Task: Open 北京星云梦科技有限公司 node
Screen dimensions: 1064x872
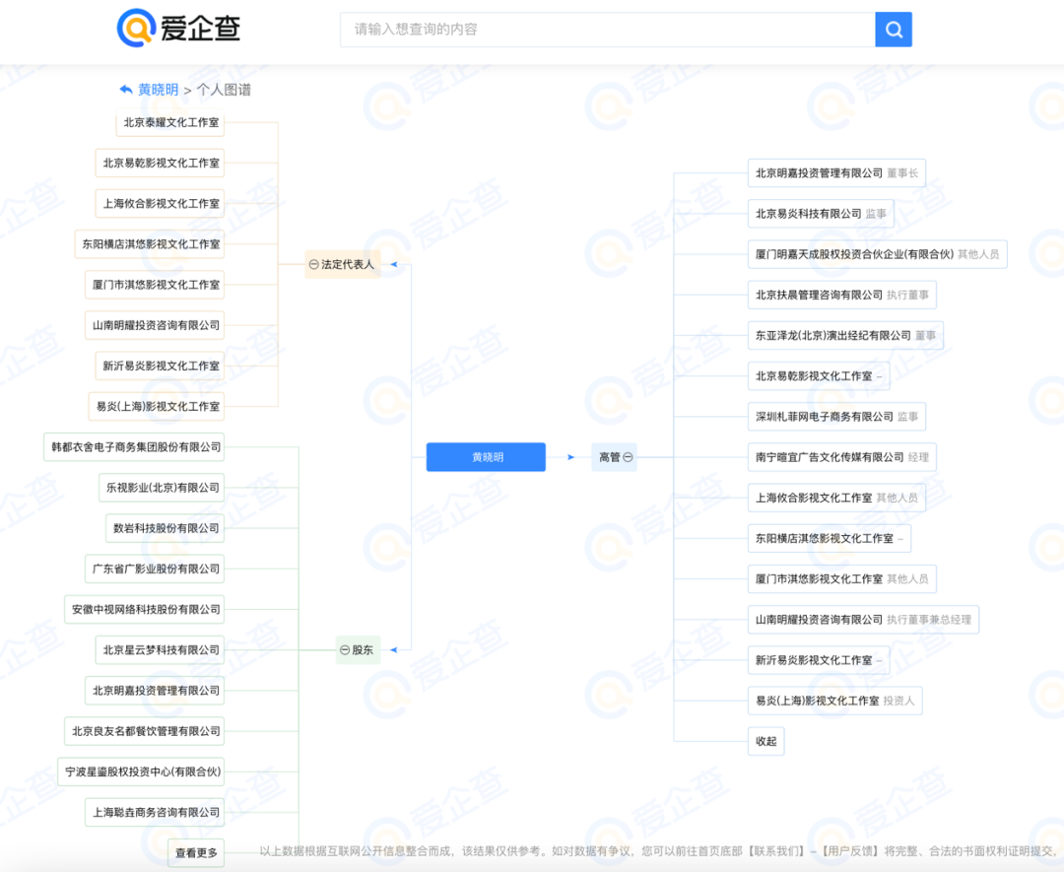Action: click(161, 650)
